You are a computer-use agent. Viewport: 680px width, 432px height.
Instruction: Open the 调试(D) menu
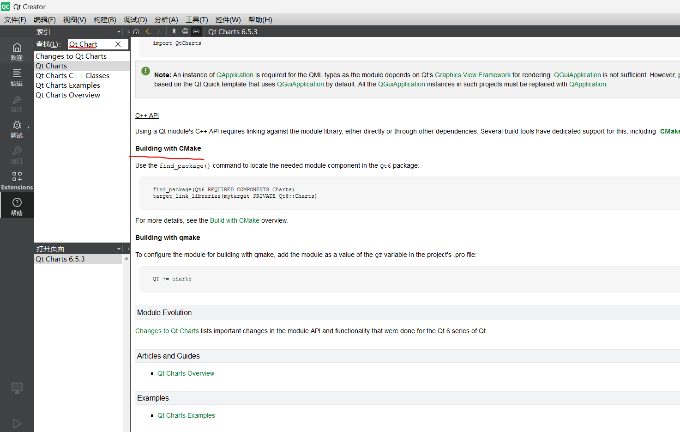[x=135, y=20]
